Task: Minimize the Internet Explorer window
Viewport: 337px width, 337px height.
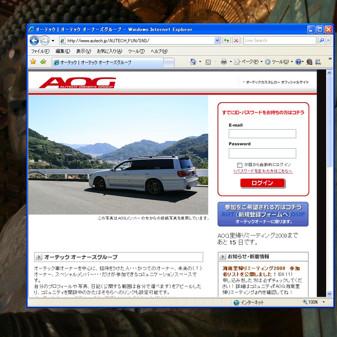Action: click(x=311, y=30)
